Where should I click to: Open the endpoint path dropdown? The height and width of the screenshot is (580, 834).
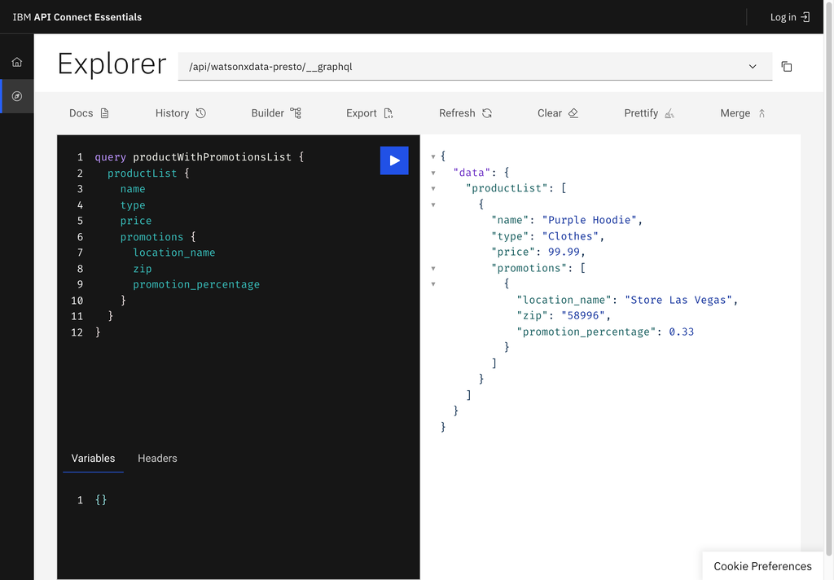pyautogui.click(x=753, y=67)
